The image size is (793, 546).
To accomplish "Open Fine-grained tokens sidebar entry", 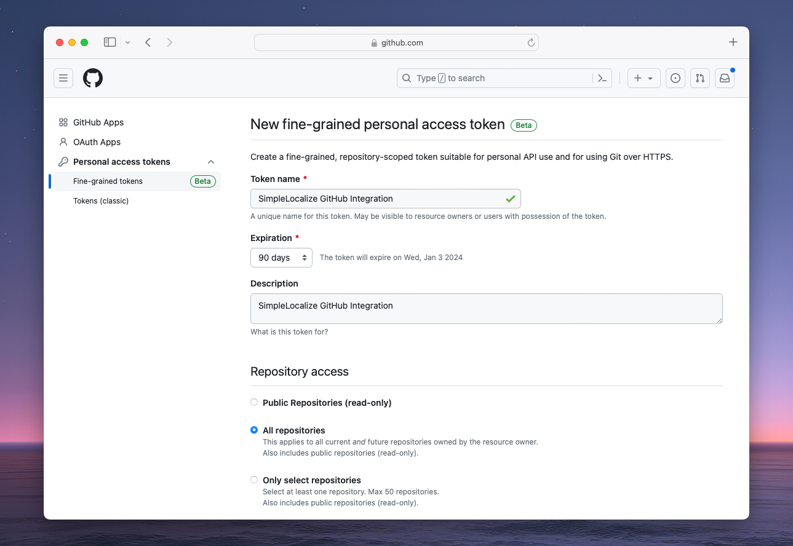I will point(137,181).
